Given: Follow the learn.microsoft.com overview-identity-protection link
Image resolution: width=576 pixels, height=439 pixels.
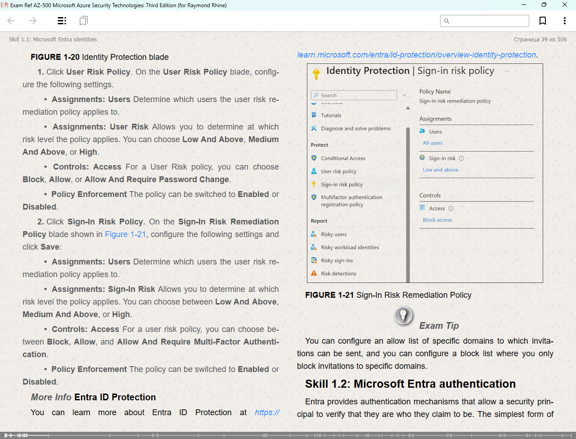Looking at the screenshot, I should point(417,55).
